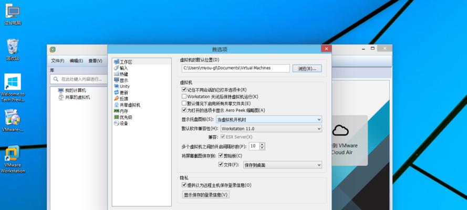Click 显示保存的登录信息(V) button
467x210 pixels.
pyautogui.click(x=206, y=195)
